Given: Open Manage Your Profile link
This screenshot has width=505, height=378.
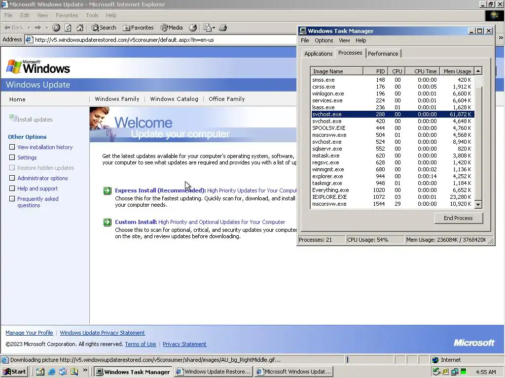Looking at the screenshot, I should [29, 333].
